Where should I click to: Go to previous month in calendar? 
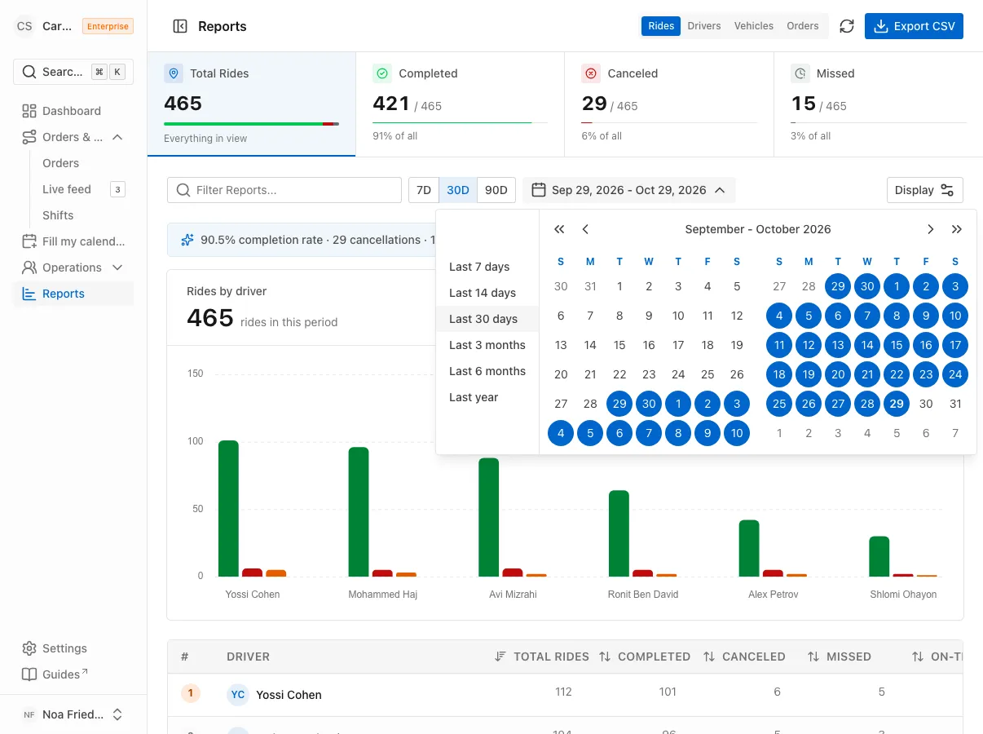pos(585,229)
